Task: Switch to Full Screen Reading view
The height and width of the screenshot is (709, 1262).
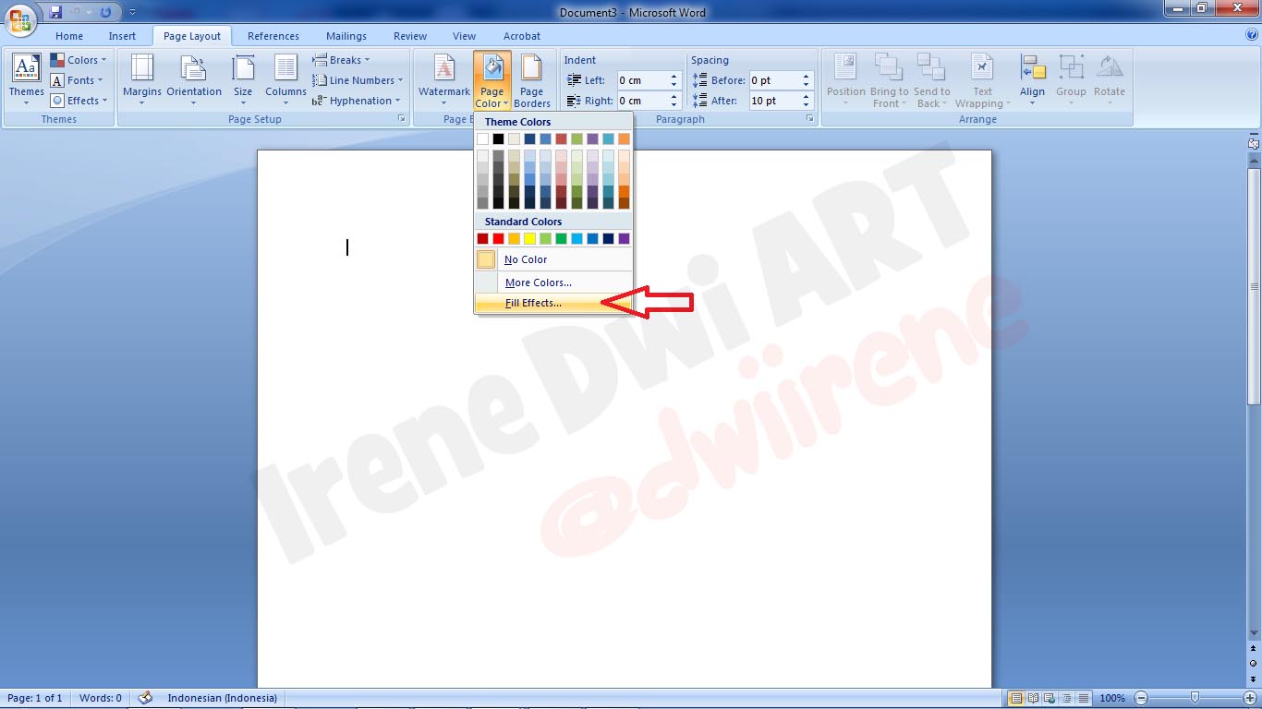Action: tap(1033, 698)
